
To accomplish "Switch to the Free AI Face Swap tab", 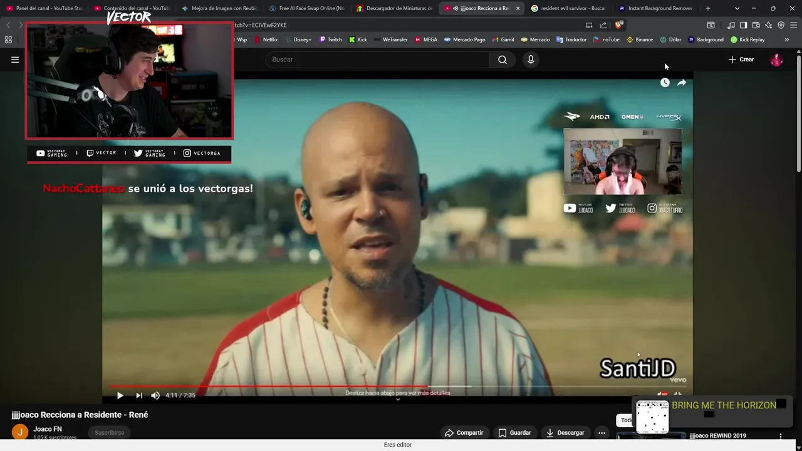I will pyautogui.click(x=306, y=8).
